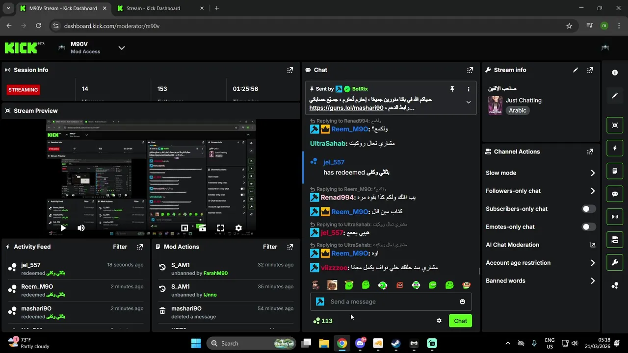Click the avatar icon in top right header
The height and width of the screenshot is (353, 628).
(x=605, y=48)
